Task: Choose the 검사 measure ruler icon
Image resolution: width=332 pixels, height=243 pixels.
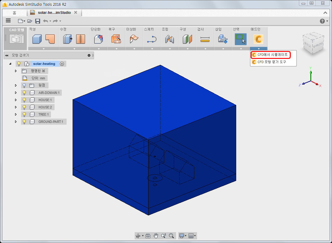Action: [205, 39]
